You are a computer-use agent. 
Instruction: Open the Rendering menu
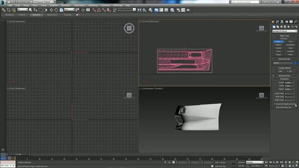(x=93, y=6)
